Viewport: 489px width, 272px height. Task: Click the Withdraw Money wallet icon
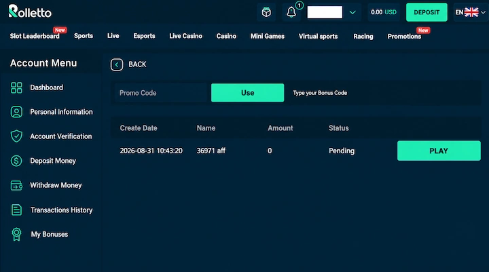tap(16, 185)
